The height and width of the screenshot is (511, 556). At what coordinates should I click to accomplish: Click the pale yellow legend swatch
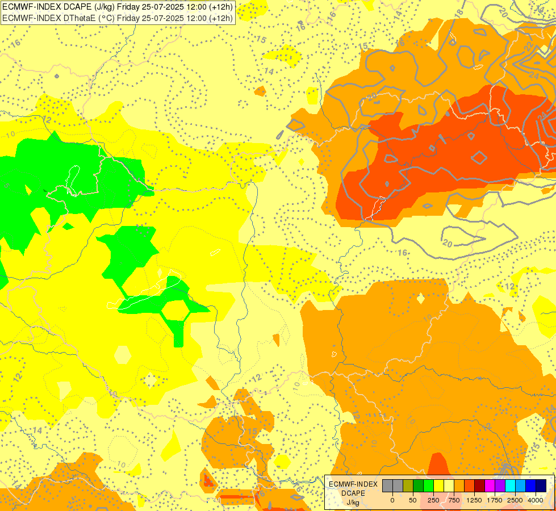pyautogui.click(x=449, y=486)
